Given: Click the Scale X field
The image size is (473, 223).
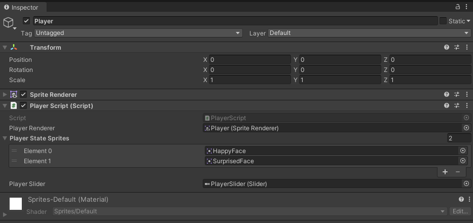Looking at the screenshot, I should tap(250, 80).
